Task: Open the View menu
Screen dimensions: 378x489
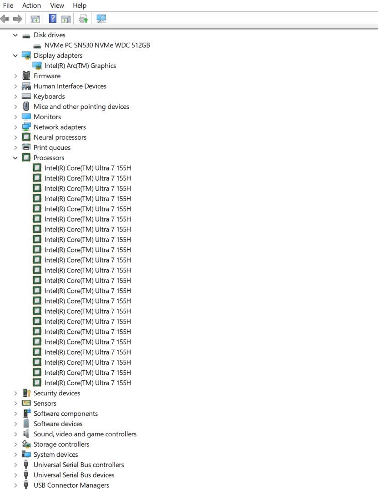Action: point(57,5)
